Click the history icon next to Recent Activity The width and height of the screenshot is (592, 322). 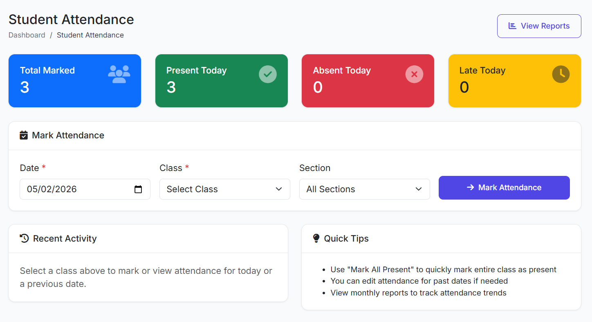(x=24, y=238)
